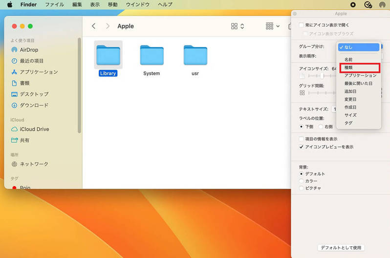Go back with the left chevron
The width and height of the screenshot is (390, 258).
93,26
